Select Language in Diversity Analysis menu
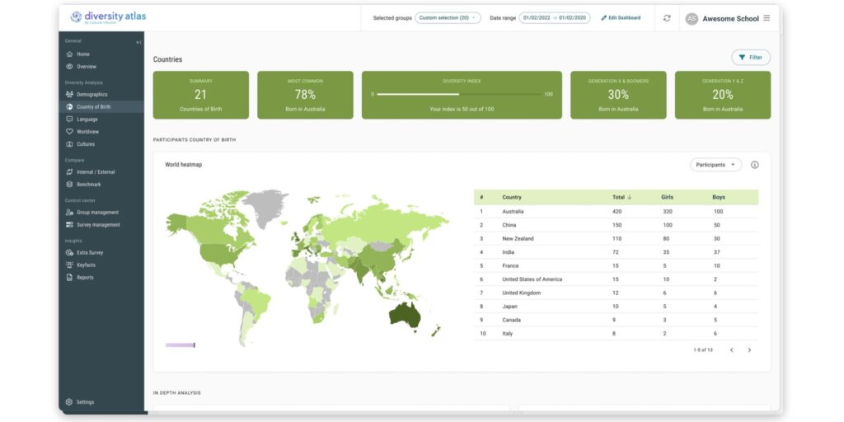Image resolution: width=844 pixels, height=422 pixels. 87,120
